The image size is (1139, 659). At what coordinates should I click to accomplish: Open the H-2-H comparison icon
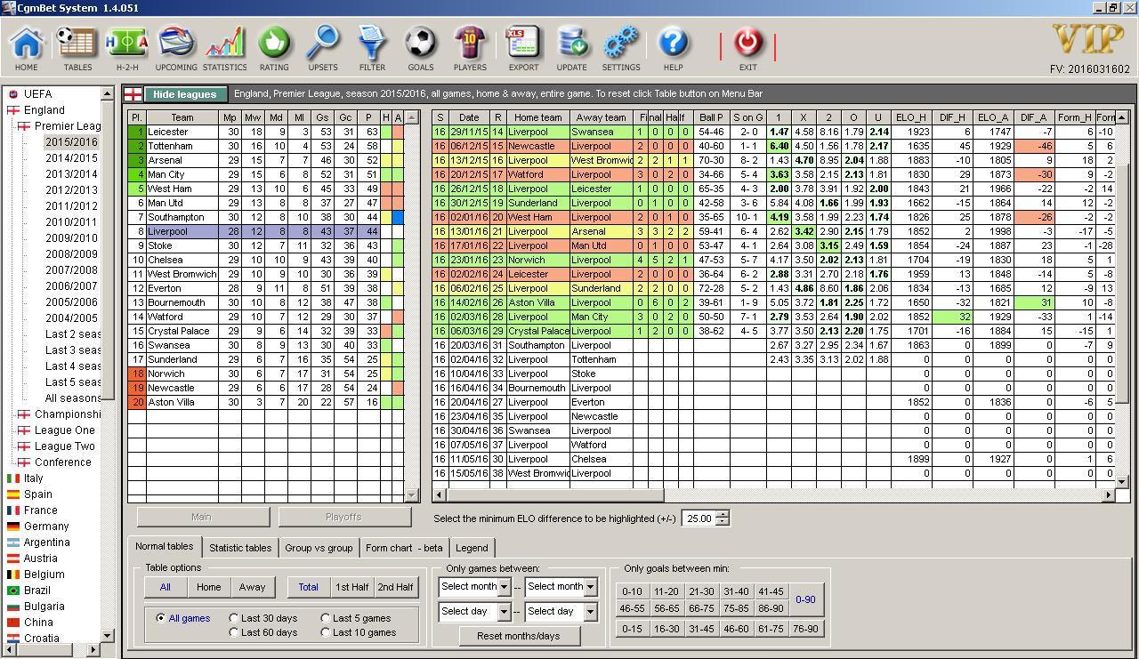tap(126, 48)
